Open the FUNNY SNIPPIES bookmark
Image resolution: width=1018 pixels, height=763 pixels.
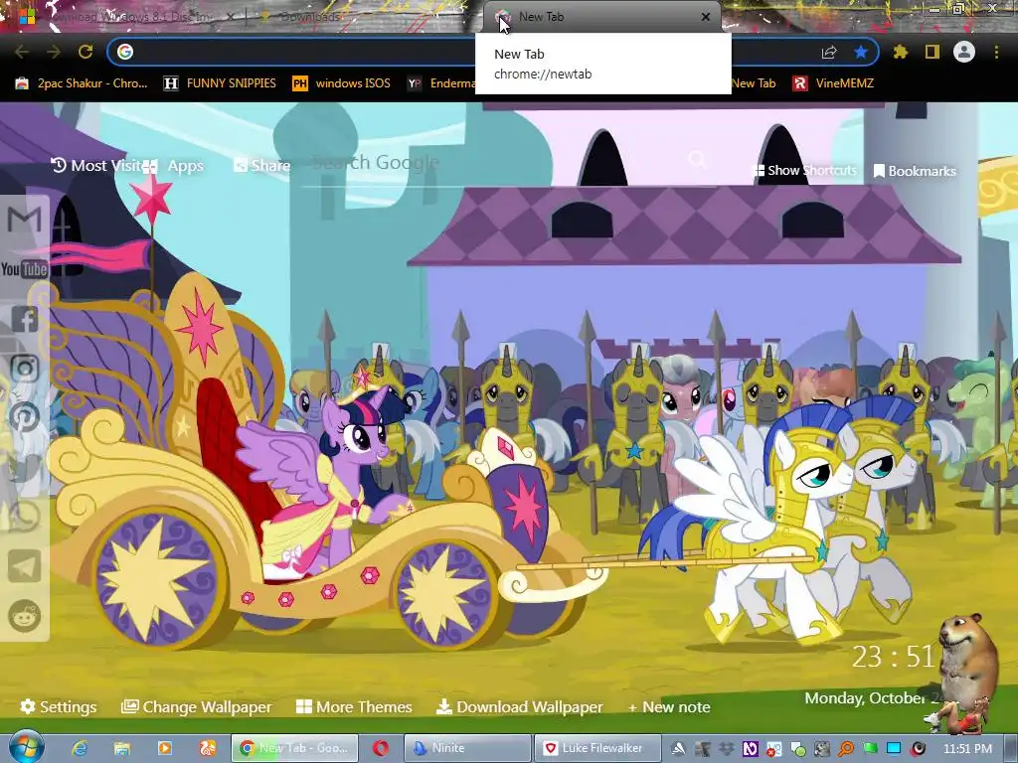click(x=220, y=83)
